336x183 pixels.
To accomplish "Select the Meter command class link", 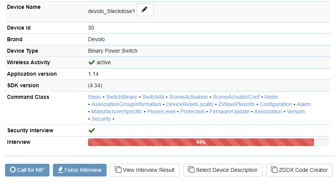I will point(272,97).
